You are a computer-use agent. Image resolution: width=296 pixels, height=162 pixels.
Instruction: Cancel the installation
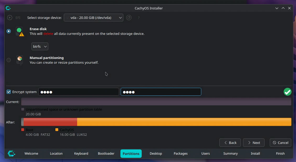(281, 143)
